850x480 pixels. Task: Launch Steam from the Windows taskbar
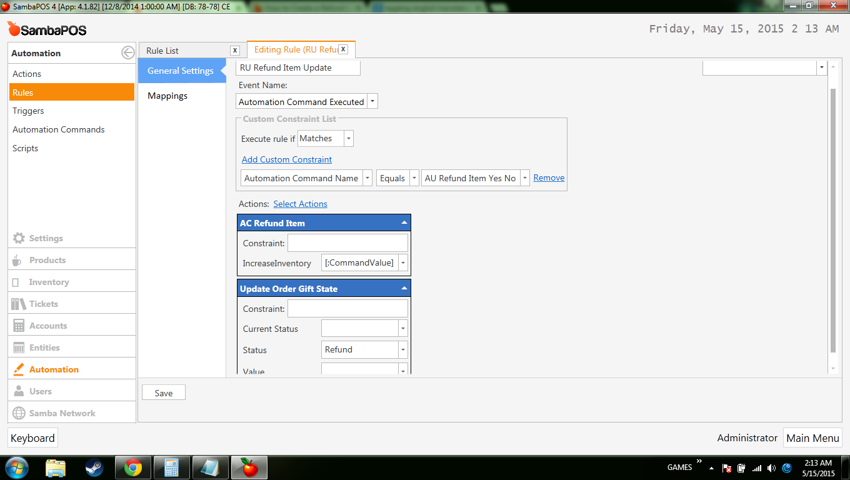94,467
